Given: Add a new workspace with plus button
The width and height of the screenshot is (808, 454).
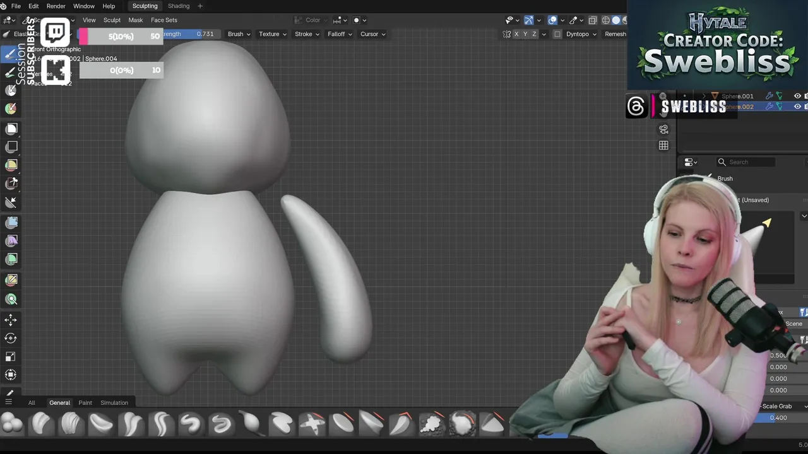Looking at the screenshot, I should [200, 6].
